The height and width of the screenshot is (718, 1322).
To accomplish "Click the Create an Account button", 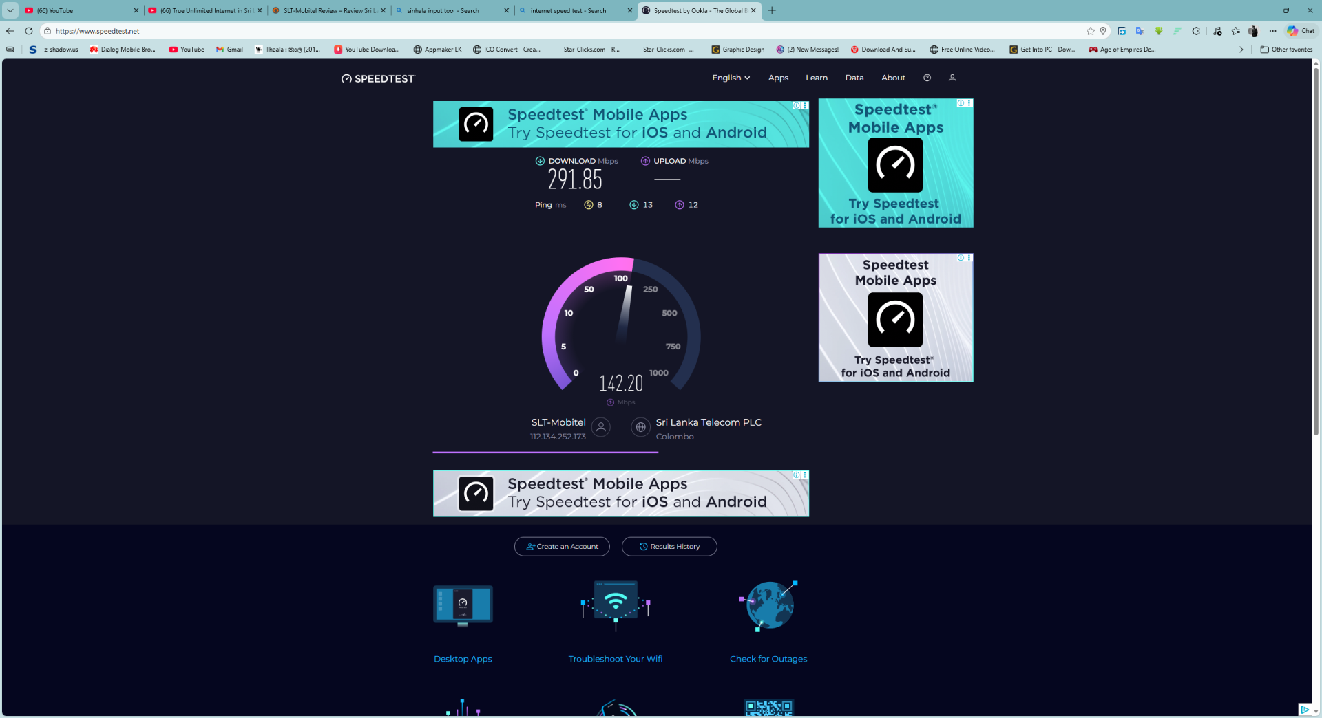I will [x=562, y=547].
